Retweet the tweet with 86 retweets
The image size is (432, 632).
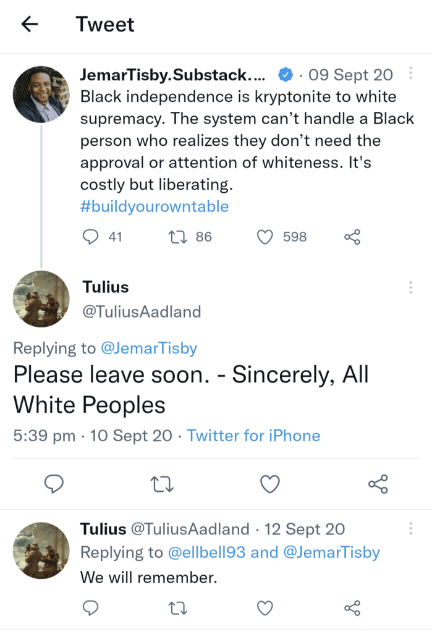coord(176,237)
